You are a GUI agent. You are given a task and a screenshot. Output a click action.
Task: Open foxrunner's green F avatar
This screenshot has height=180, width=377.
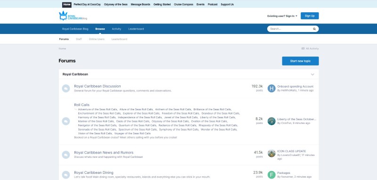[271, 175]
